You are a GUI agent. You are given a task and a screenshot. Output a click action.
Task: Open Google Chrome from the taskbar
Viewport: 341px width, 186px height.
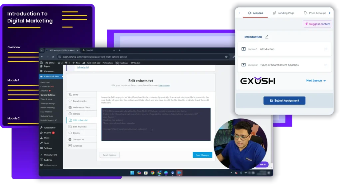[x=153, y=173]
